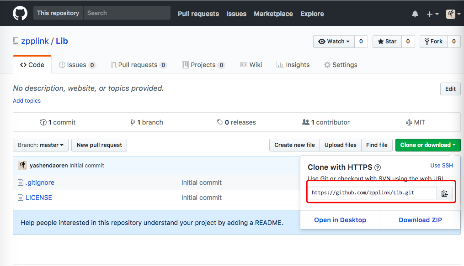Image resolution: width=464 pixels, height=266 pixels.
Task: Focus the repository search field
Action: [x=126, y=13]
